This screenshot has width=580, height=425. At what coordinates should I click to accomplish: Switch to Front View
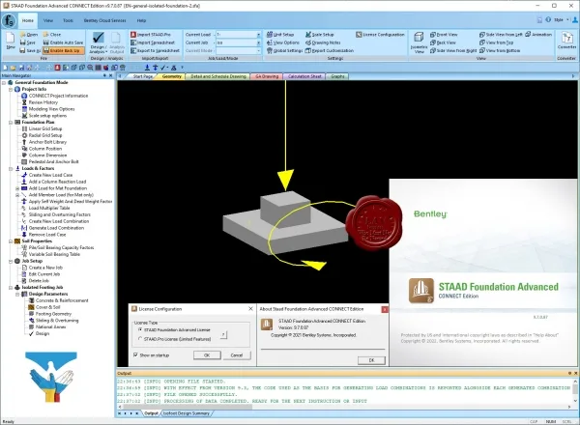(444, 35)
